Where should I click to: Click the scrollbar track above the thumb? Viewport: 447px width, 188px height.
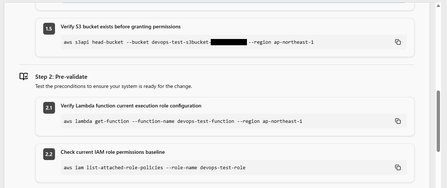438,48
